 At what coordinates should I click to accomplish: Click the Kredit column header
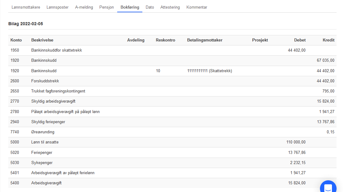pos(328,40)
